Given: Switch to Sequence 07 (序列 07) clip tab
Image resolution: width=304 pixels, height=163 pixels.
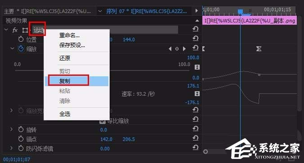Looking at the screenshot, I should (146, 11).
